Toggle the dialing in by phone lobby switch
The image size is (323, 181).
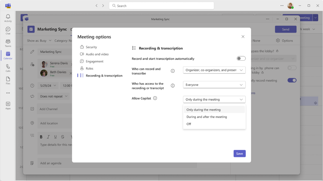click(292, 68)
